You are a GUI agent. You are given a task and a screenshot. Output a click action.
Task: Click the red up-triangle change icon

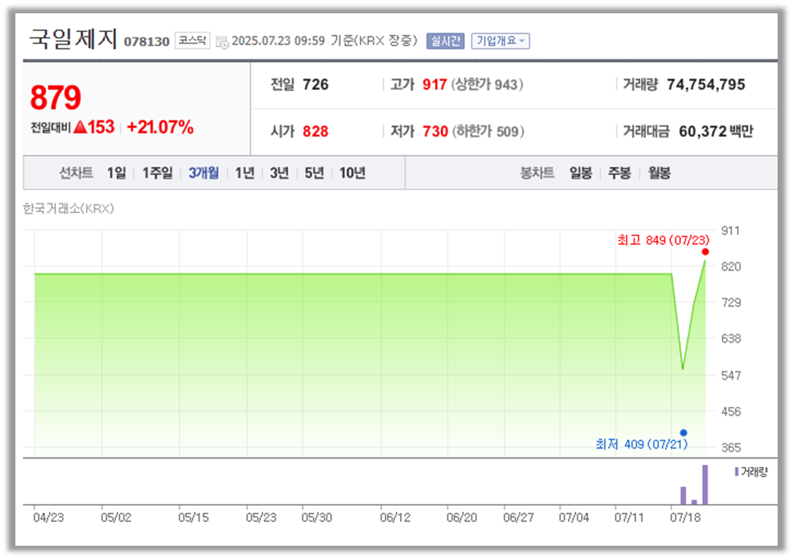tap(80, 128)
